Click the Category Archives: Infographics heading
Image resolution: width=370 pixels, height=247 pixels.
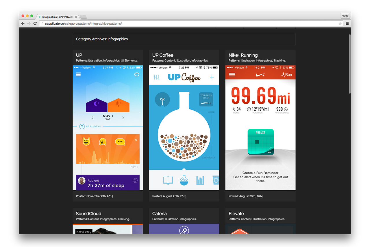click(102, 39)
